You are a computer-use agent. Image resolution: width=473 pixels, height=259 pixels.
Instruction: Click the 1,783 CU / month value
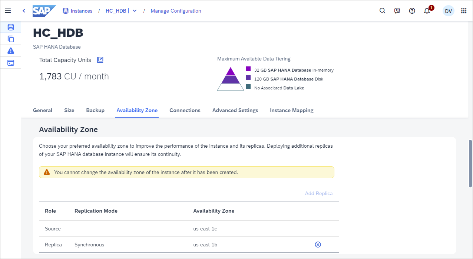click(x=74, y=76)
